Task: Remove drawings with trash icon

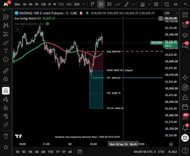Action: pos(6,136)
